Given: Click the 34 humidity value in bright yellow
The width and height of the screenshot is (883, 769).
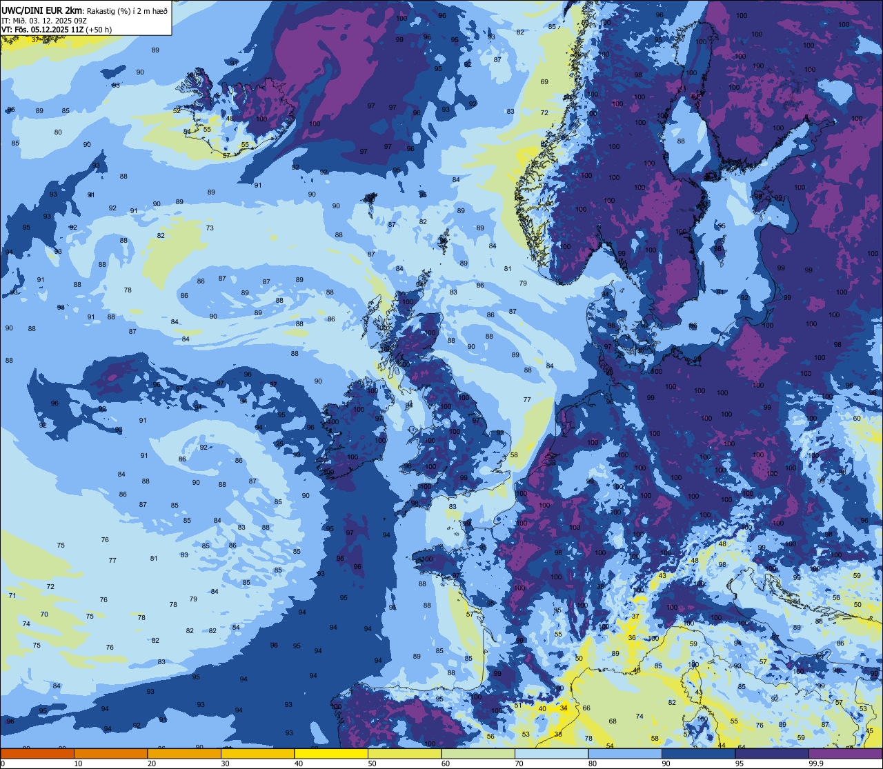Looking at the screenshot, I should click(x=564, y=708).
